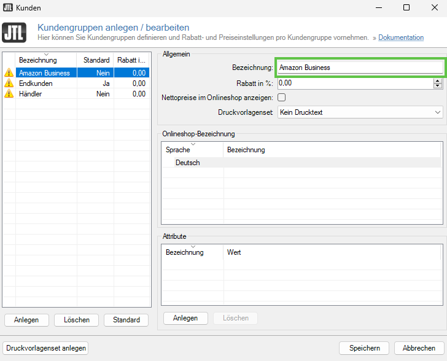Set group as default with Standard button

point(126,320)
